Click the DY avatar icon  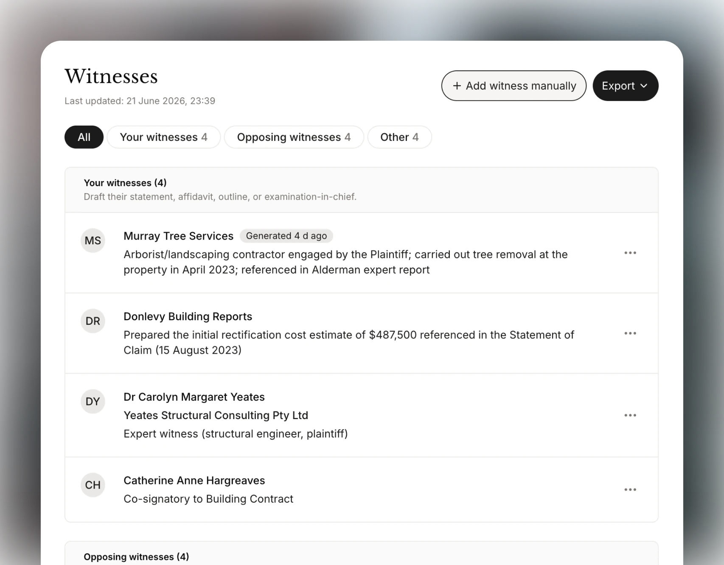point(93,401)
